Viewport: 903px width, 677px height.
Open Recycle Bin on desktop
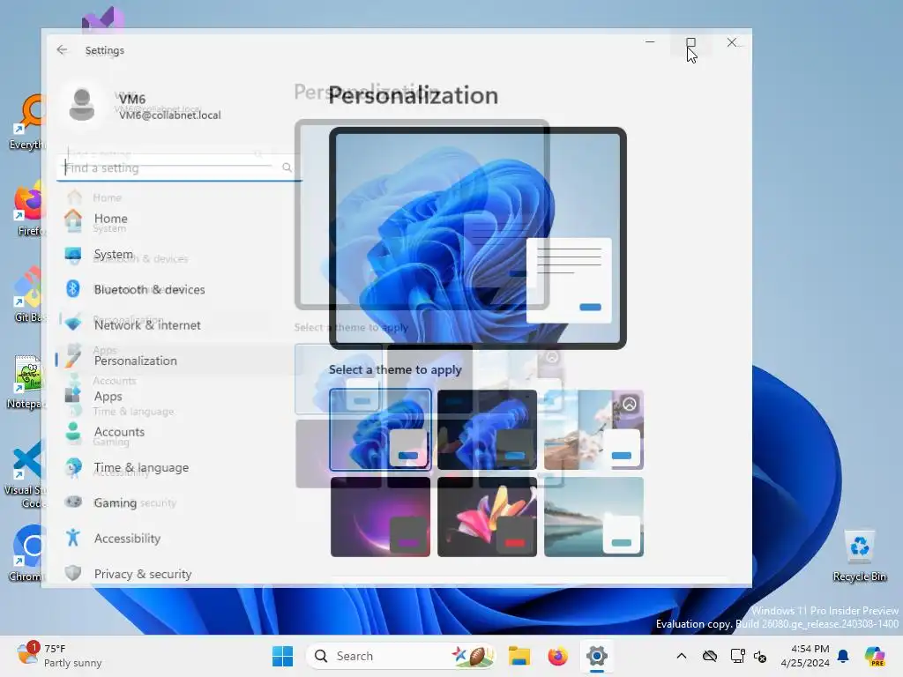(859, 555)
